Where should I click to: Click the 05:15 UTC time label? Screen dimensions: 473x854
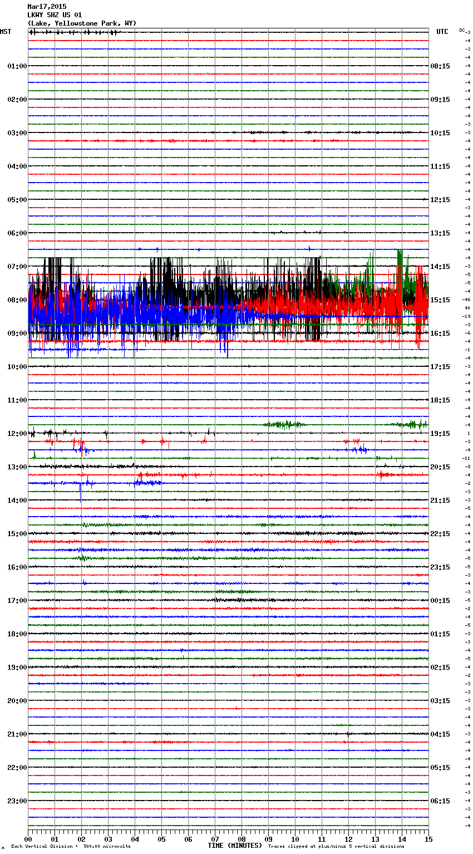tap(440, 768)
